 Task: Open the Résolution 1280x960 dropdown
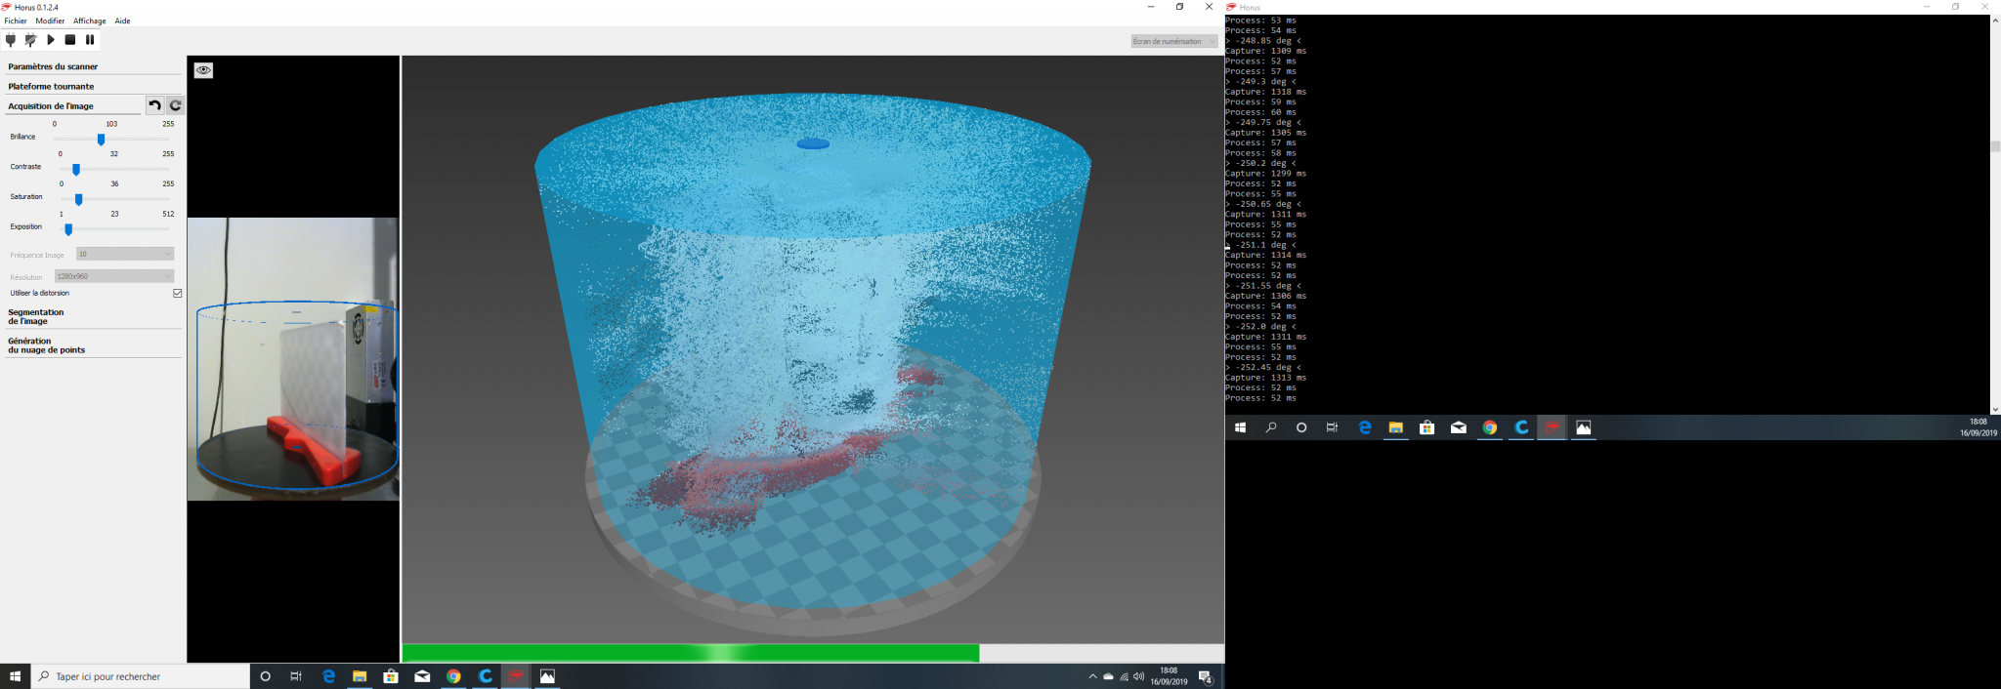(x=114, y=276)
